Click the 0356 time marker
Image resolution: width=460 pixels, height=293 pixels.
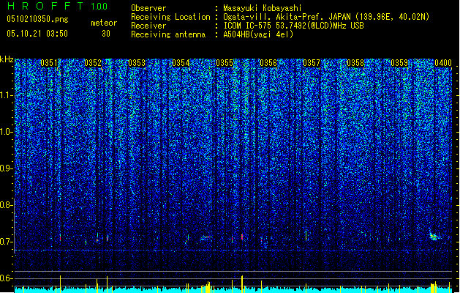click(x=268, y=63)
